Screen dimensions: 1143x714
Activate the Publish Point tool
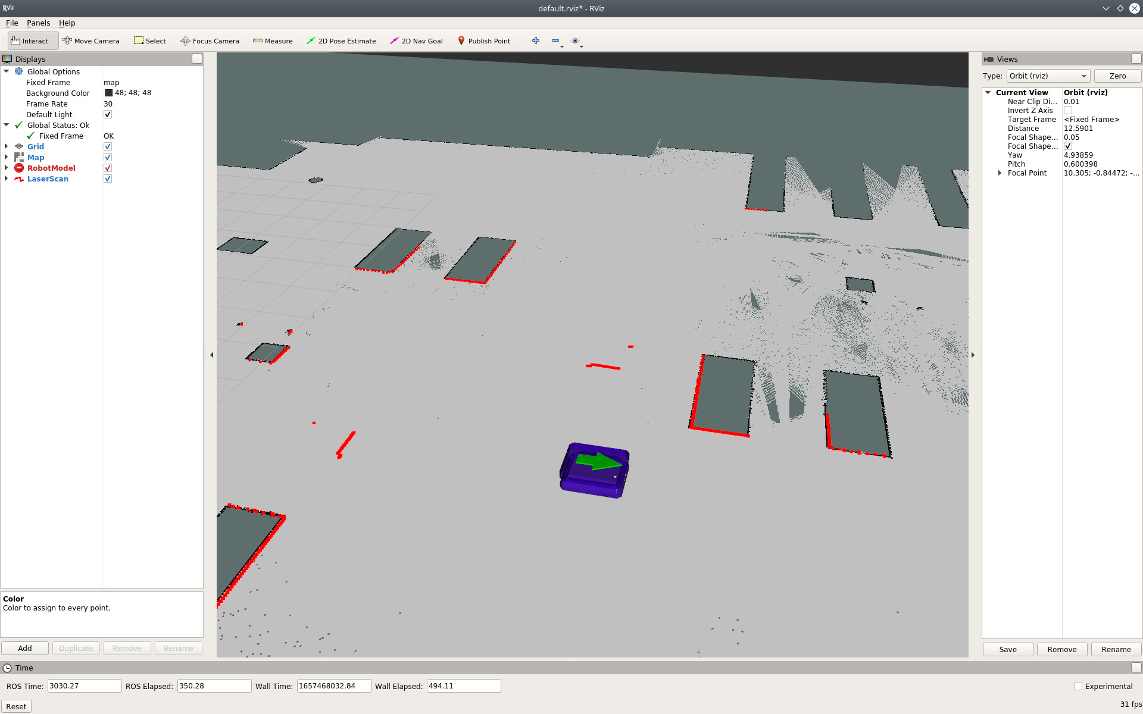point(483,41)
